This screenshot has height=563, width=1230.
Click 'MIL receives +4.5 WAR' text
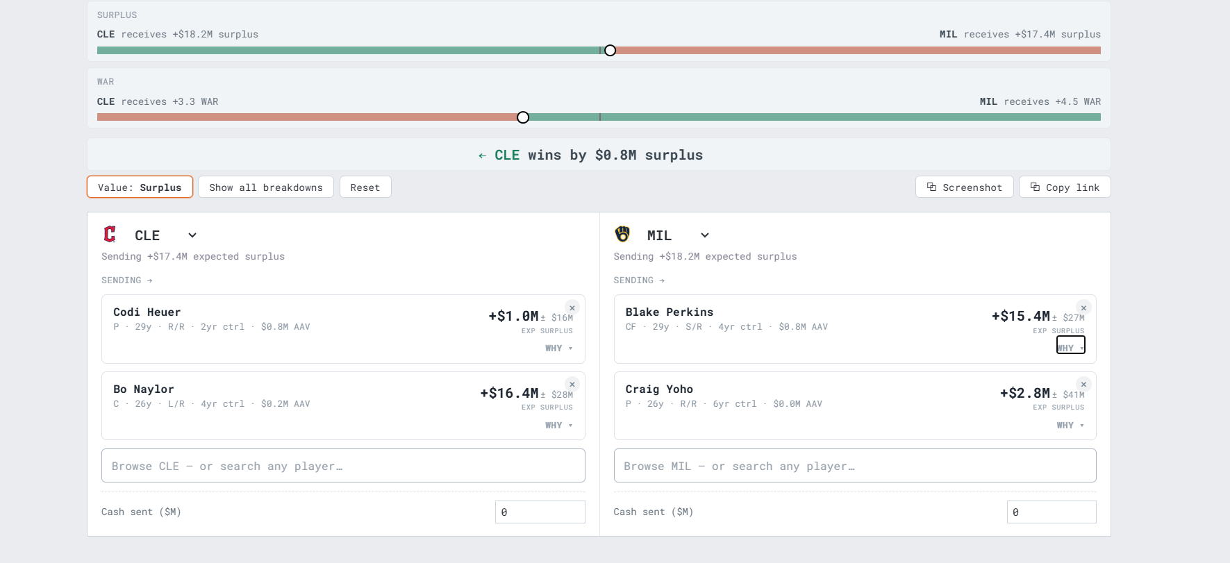click(1040, 102)
